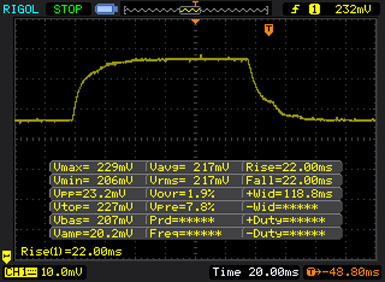385x282 pixels.
Task: Click the Vavg= 217mV measurement
Action: (189, 167)
